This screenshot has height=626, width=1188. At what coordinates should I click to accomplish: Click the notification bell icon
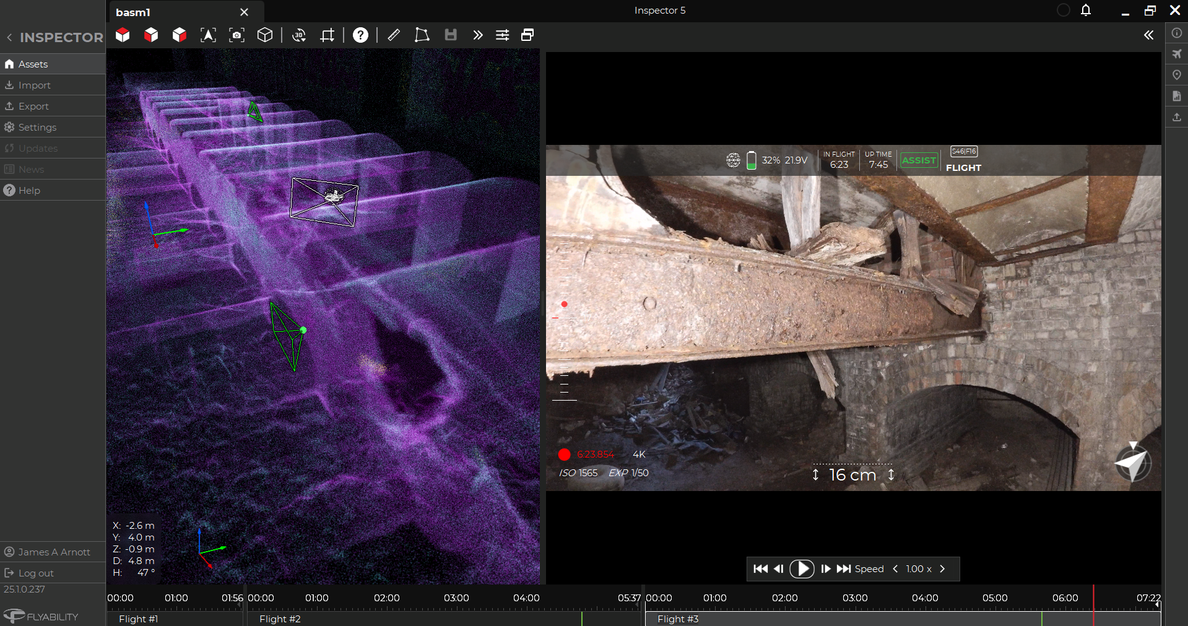click(x=1086, y=11)
